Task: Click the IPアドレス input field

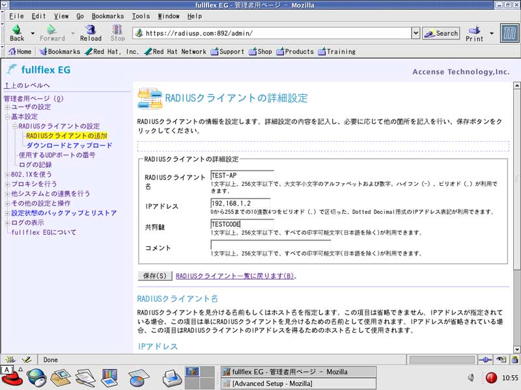Action: click(240, 203)
